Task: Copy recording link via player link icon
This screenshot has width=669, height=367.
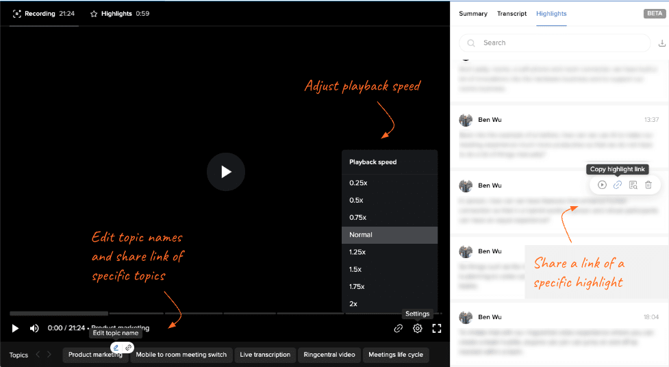Action: [399, 329]
